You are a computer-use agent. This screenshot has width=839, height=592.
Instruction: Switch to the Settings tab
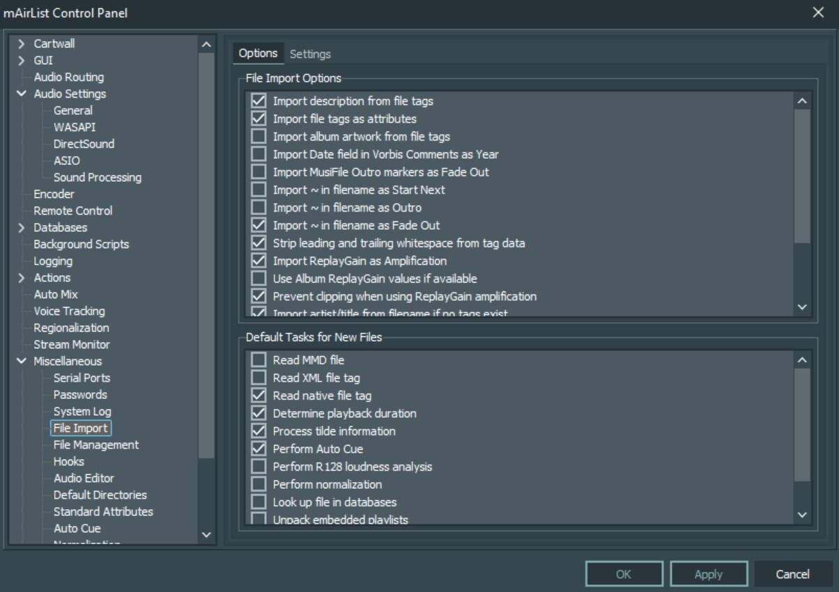(x=310, y=54)
